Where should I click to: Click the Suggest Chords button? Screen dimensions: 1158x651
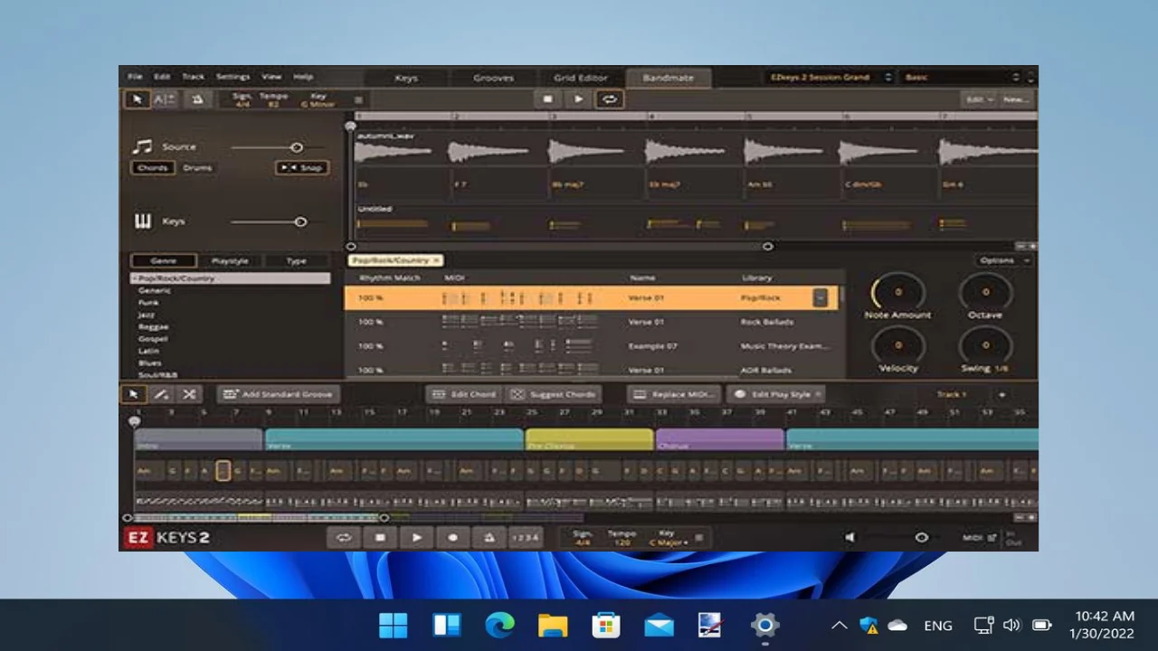tap(552, 394)
